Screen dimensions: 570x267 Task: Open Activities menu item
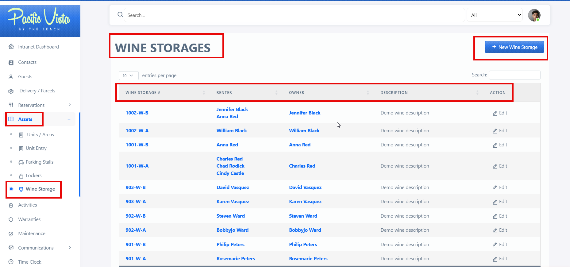click(x=28, y=205)
